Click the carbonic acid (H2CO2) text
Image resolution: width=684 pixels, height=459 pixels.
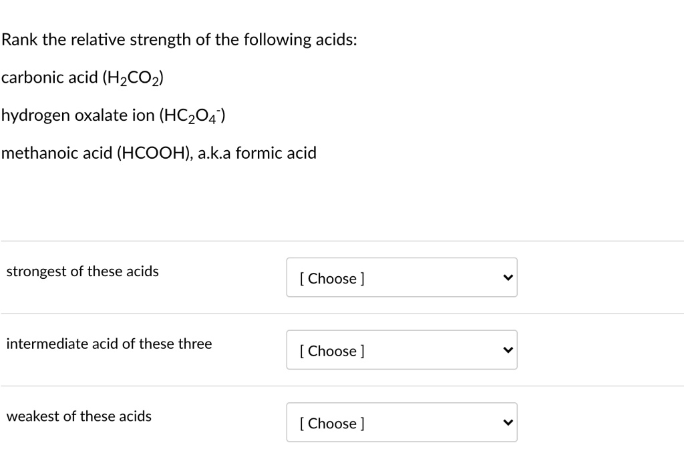(x=82, y=77)
